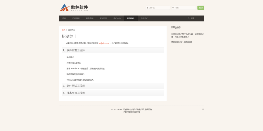Click the user icon in username field
The image size is (263, 131).
click(147, 8)
